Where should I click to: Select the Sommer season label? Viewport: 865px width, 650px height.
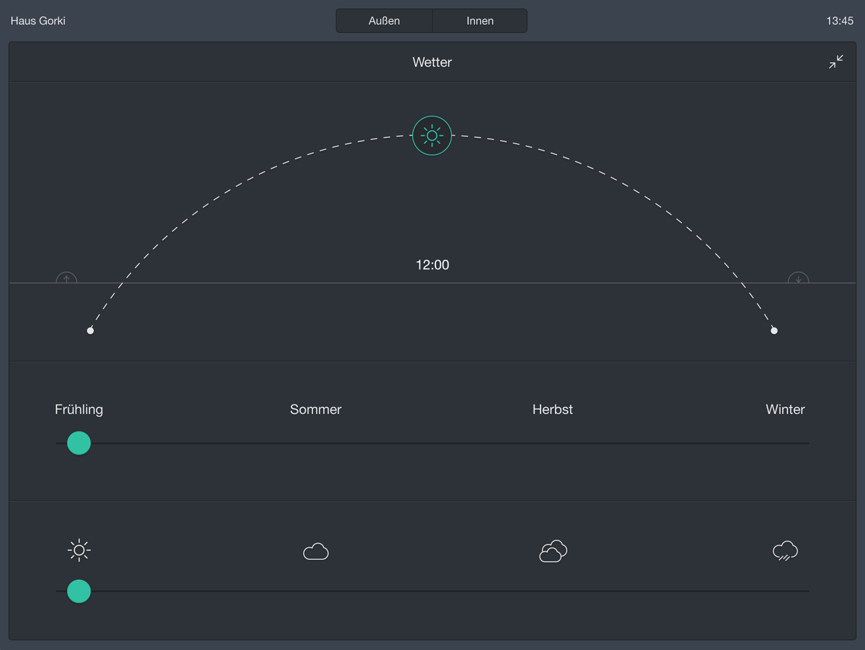pos(316,409)
